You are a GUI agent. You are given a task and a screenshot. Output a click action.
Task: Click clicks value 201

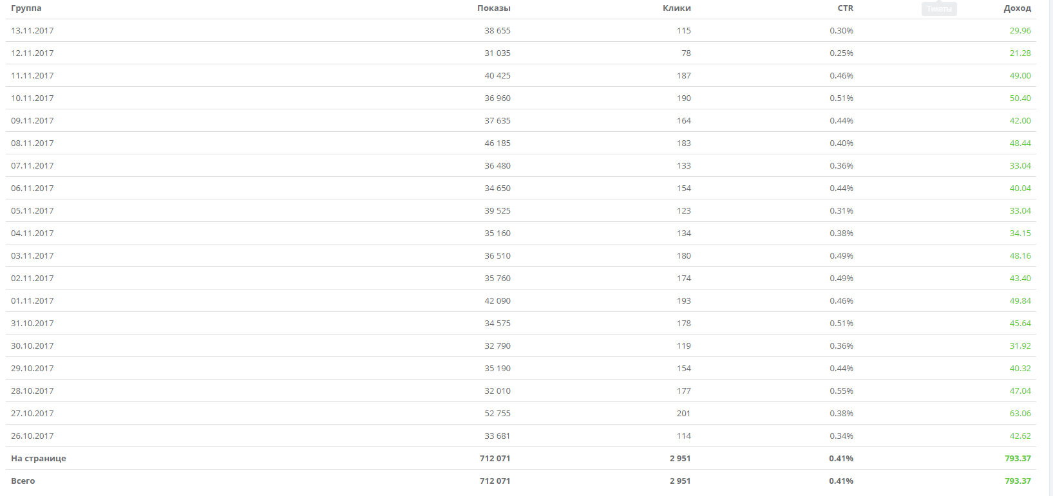683,414
